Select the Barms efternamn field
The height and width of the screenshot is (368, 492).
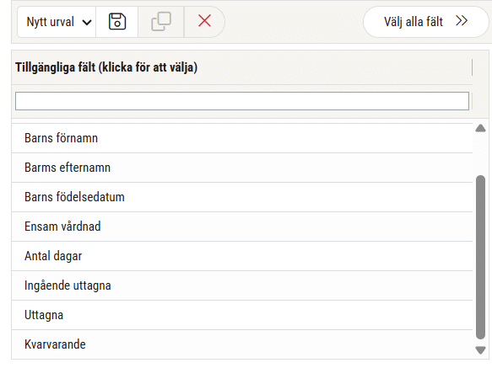[242, 168]
